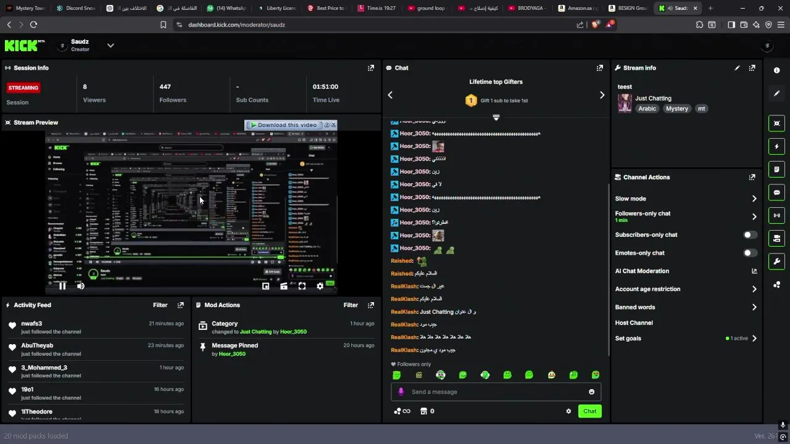Open AI Chat Moderation external link
Image resolution: width=790 pixels, height=444 pixels.
coord(754,271)
